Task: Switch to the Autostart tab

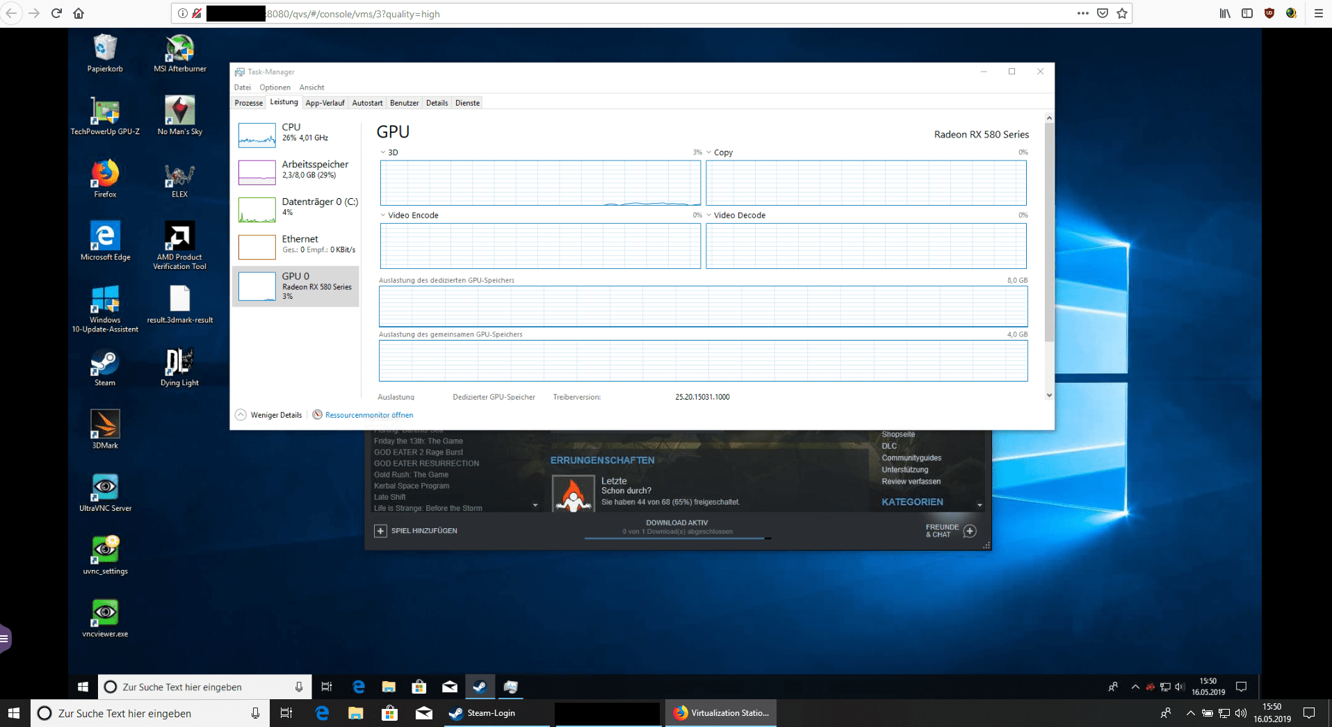Action: tap(367, 103)
